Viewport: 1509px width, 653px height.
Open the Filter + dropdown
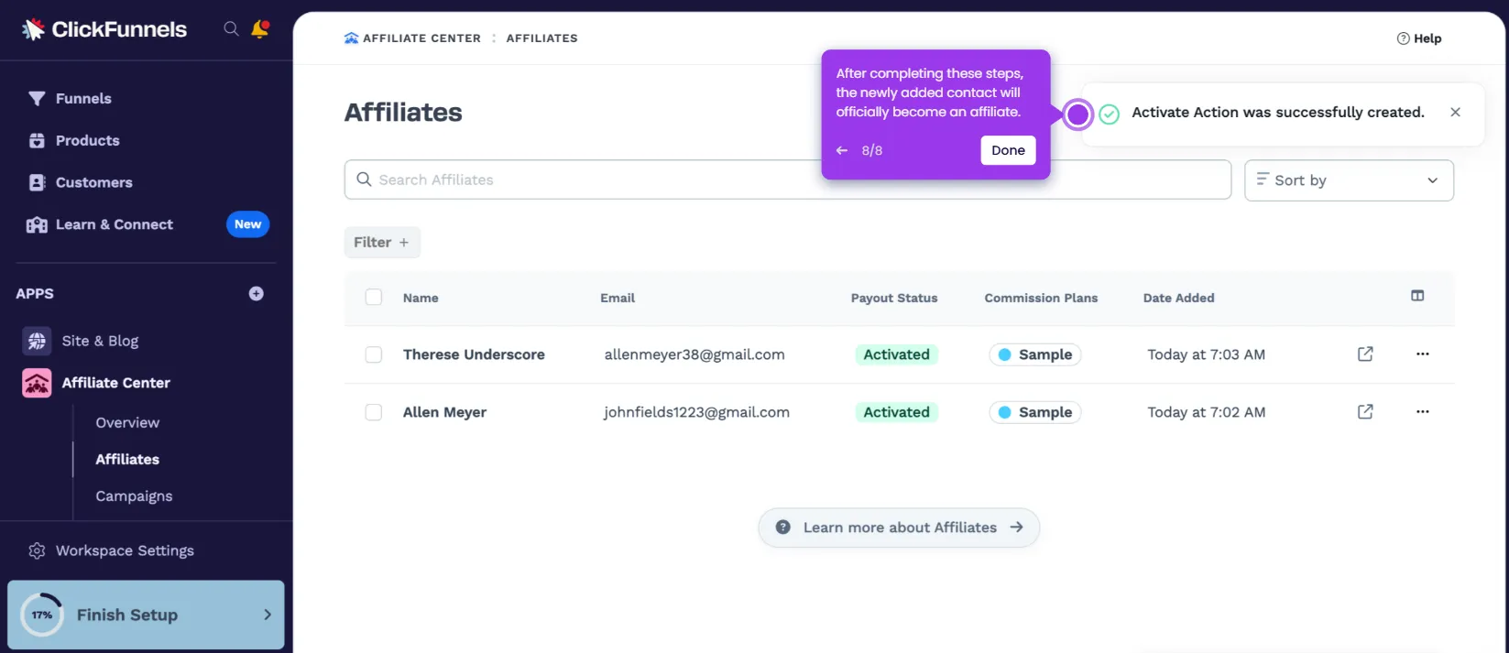(382, 242)
